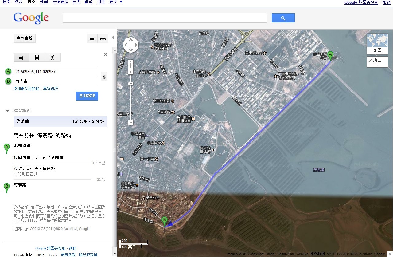Image resolution: width=393 pixels, height=257 pixels.
Task: Click the blue search magnifier button
Action: [283, 18]
